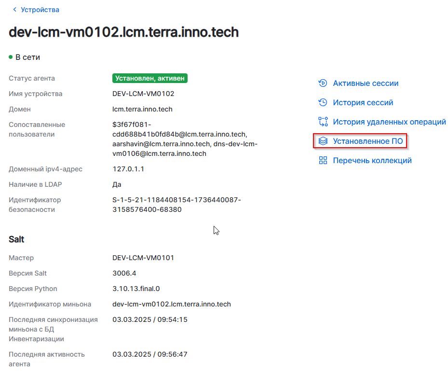Open Установленное ПО link
Viewport: 448px width, 375px height.
(367, 141)
